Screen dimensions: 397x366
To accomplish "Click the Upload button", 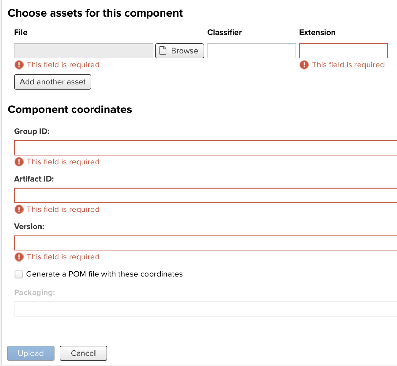I will [30, 353].
